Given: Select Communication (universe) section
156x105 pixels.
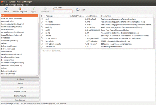Looking at the screenshot, I should click(x=19, y=27).
